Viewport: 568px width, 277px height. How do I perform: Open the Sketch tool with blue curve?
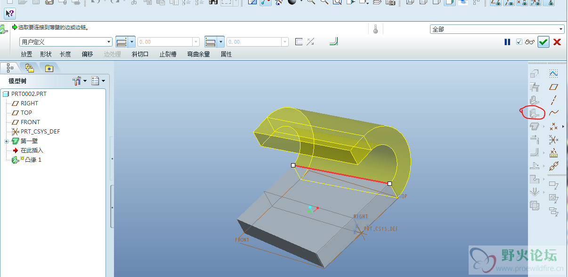coord(554,74)
